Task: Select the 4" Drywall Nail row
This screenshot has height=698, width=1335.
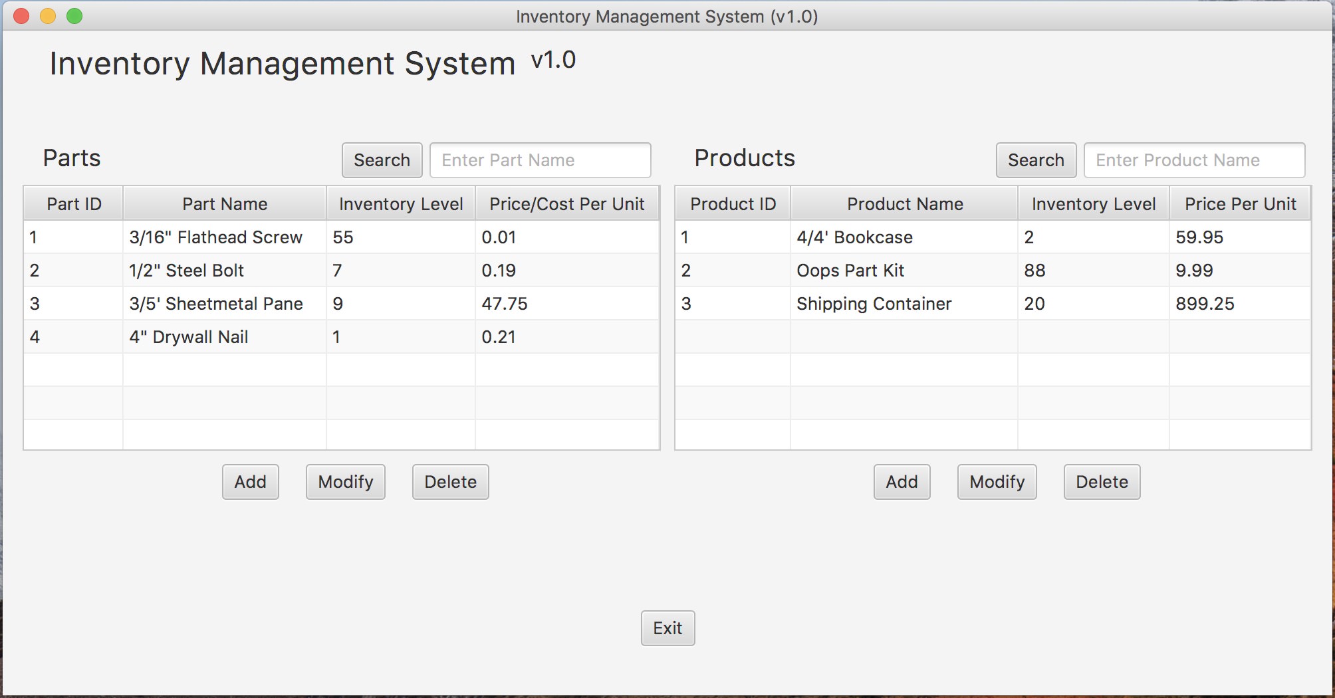Action: click(x=341, y=337)
